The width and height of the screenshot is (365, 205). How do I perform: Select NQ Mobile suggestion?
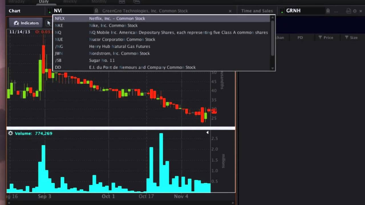pyautogui.click(x=161, y=32)
